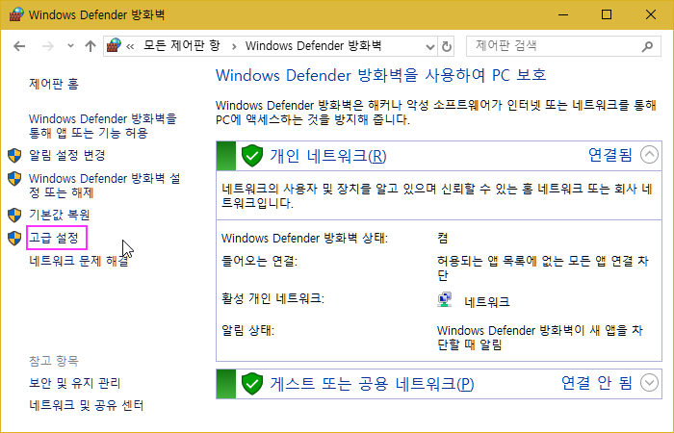Open 고급 설정 link
674x433 pixels.
tap(54, 238)
